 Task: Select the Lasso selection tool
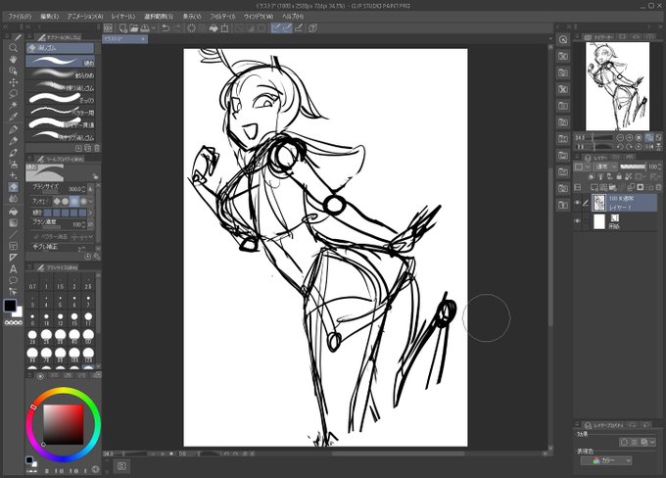(13, 93)
